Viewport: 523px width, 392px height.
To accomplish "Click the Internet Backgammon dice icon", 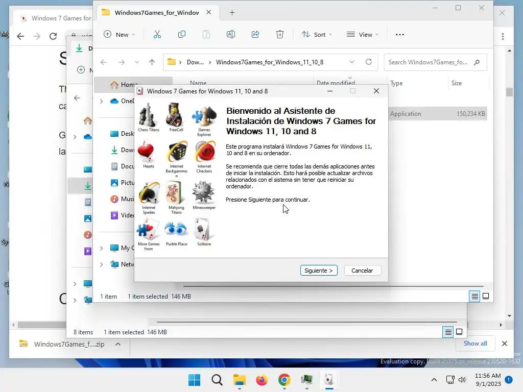I will pos(177,152).
